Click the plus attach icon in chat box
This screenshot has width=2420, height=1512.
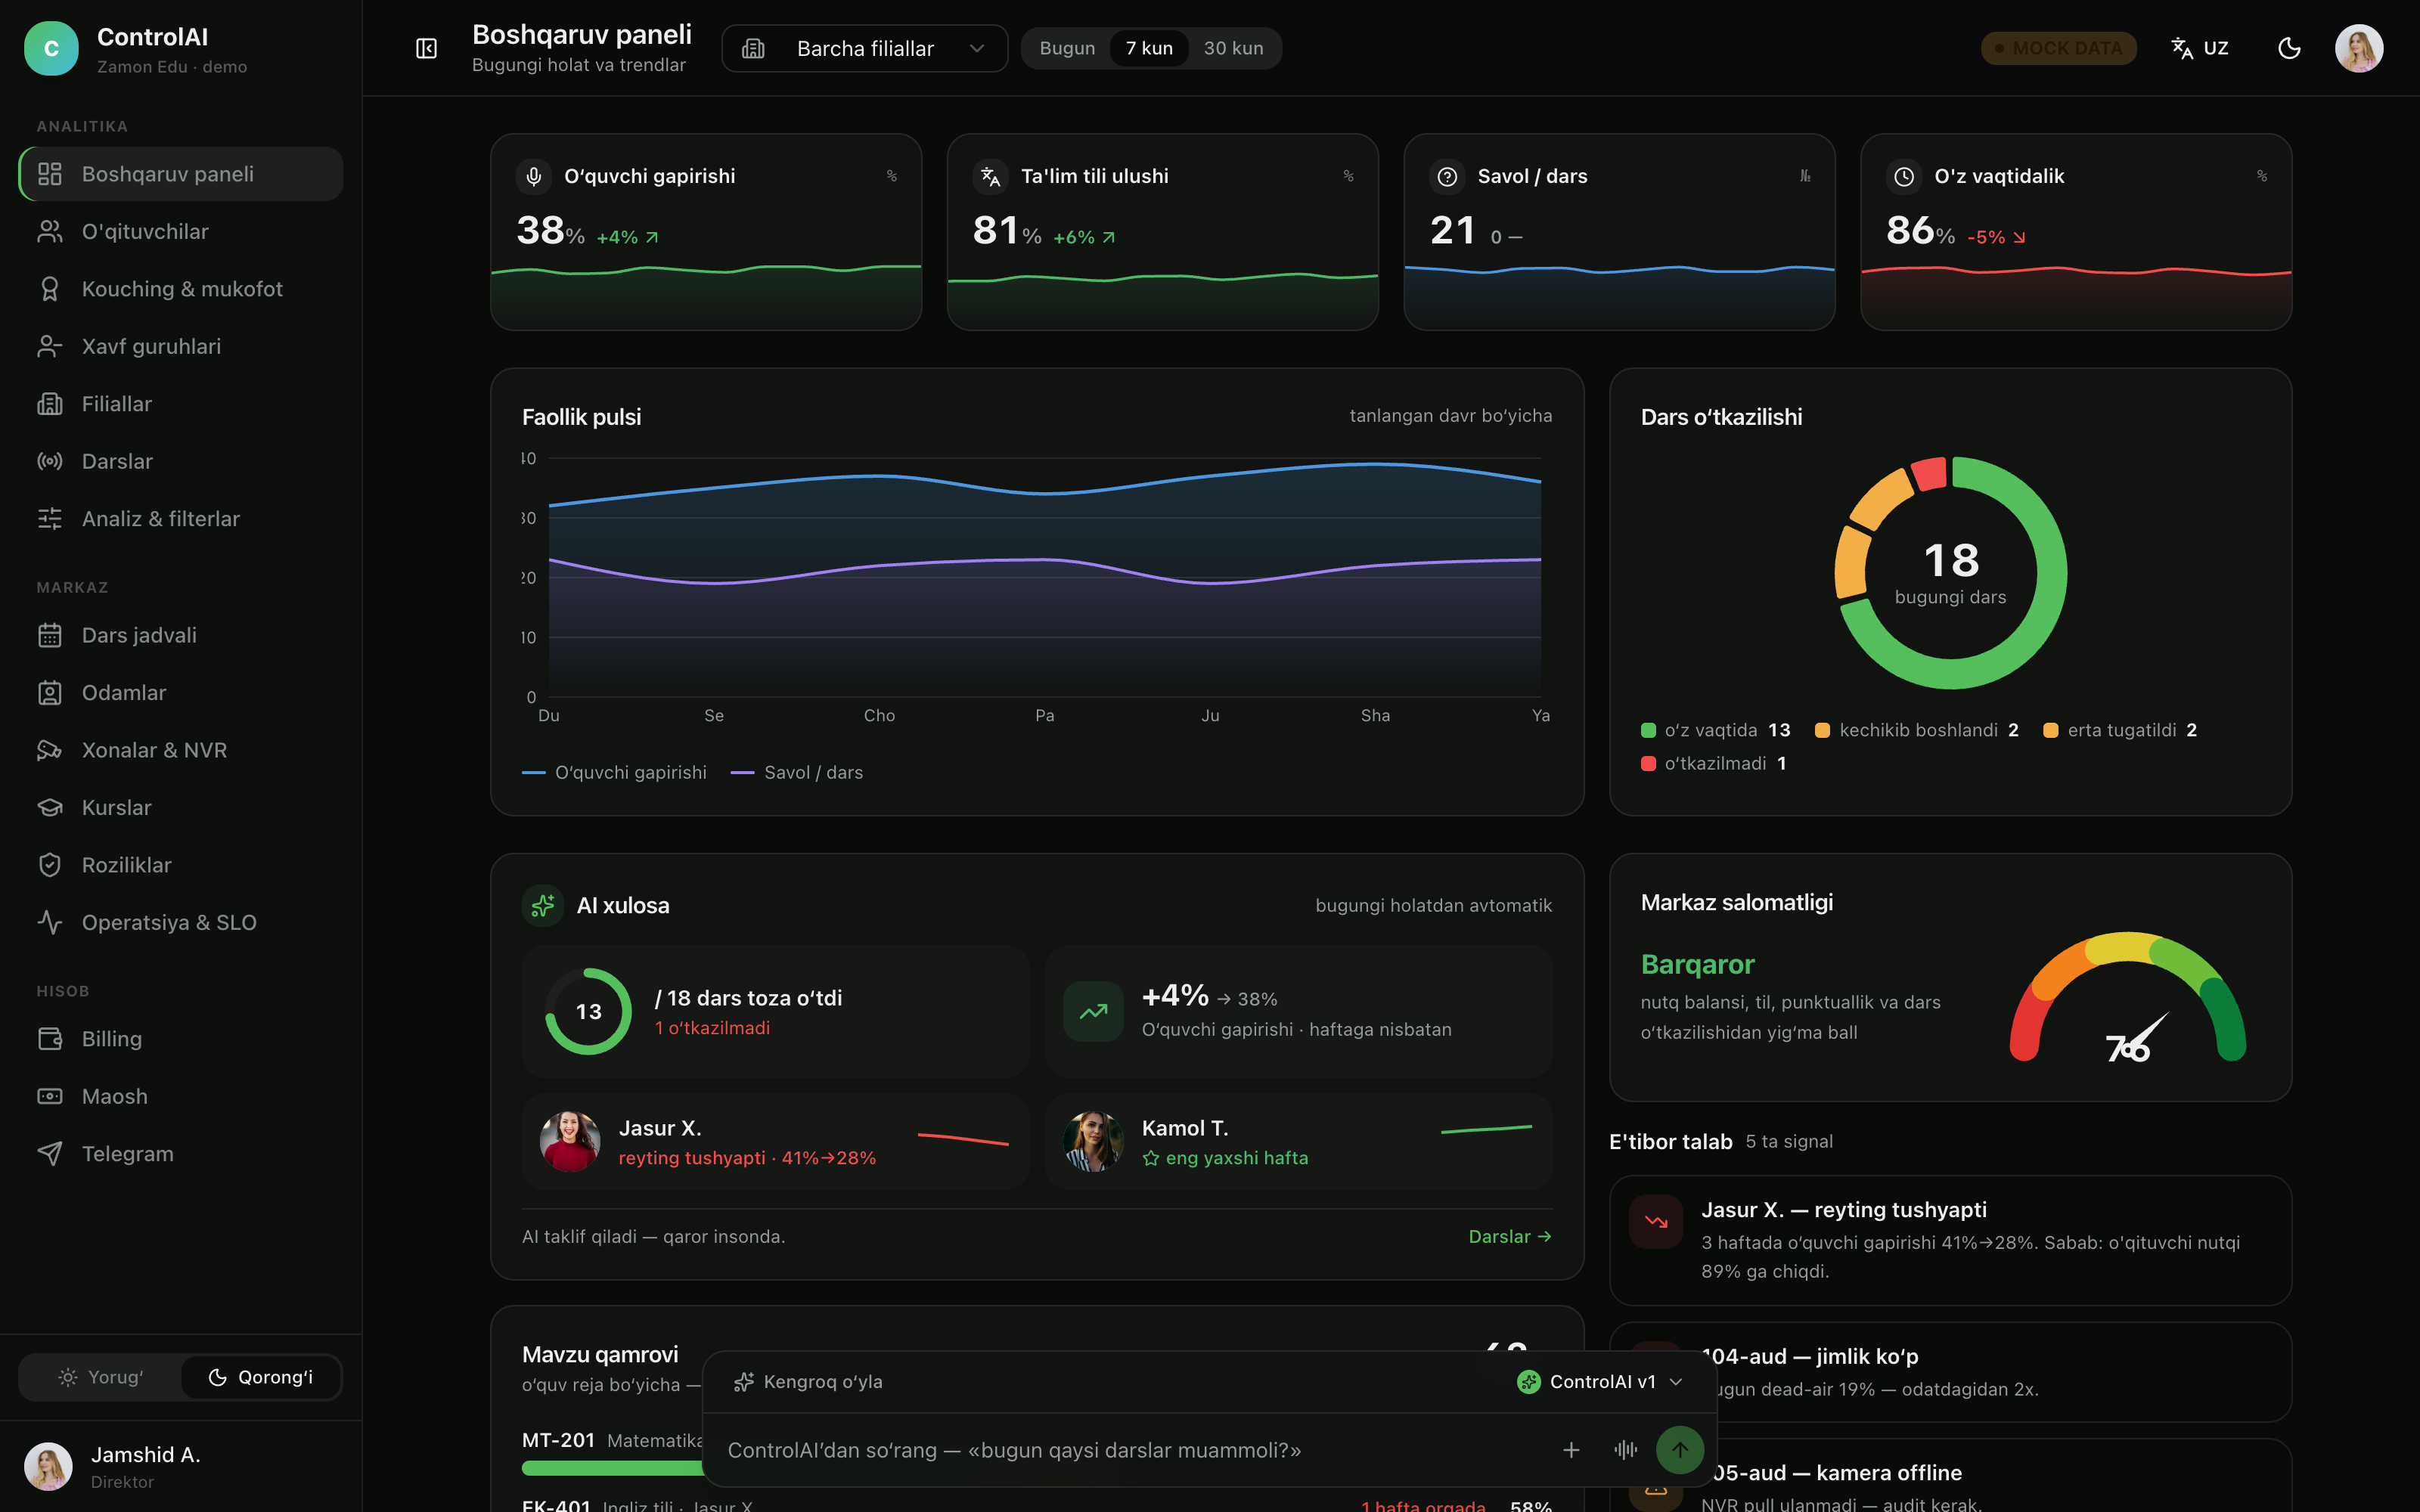[1571, 1449]
